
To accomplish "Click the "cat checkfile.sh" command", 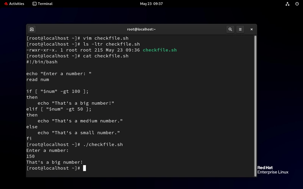I will pyautogui.click(x=106, y=56).
